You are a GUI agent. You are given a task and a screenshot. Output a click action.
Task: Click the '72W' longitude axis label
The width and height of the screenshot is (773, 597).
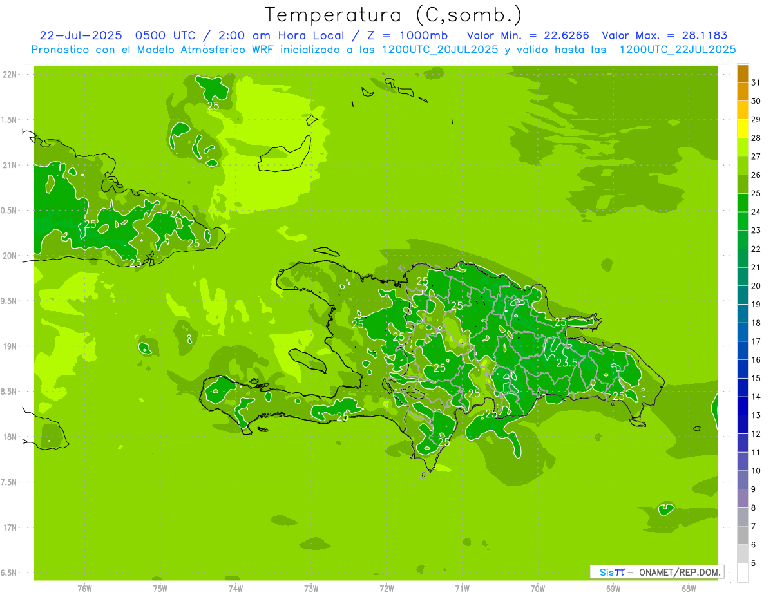tap(386, 588)
